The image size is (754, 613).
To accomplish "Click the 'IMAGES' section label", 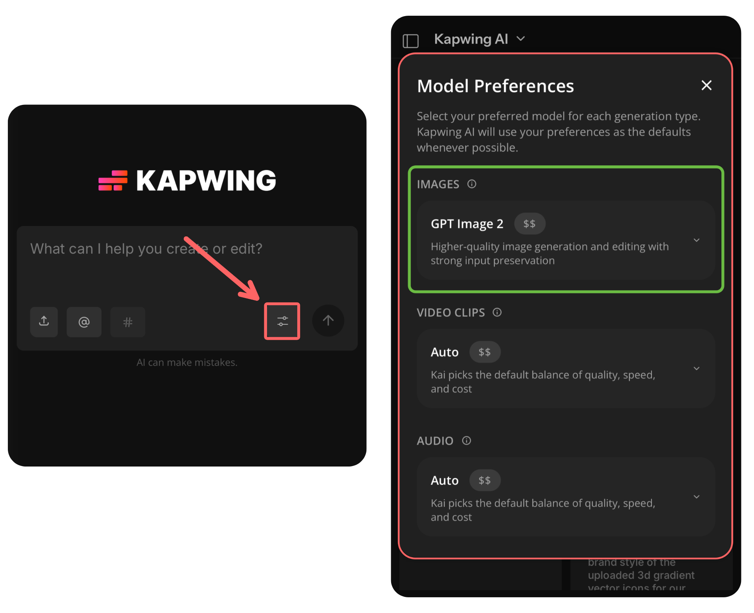I will [438, 184].
